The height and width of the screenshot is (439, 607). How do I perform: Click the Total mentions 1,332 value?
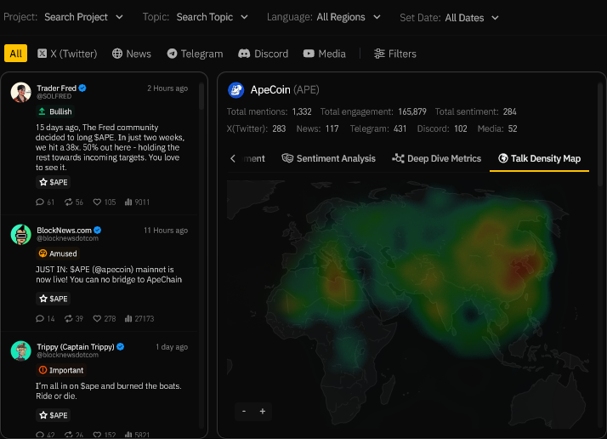click(x=302, y=111)
